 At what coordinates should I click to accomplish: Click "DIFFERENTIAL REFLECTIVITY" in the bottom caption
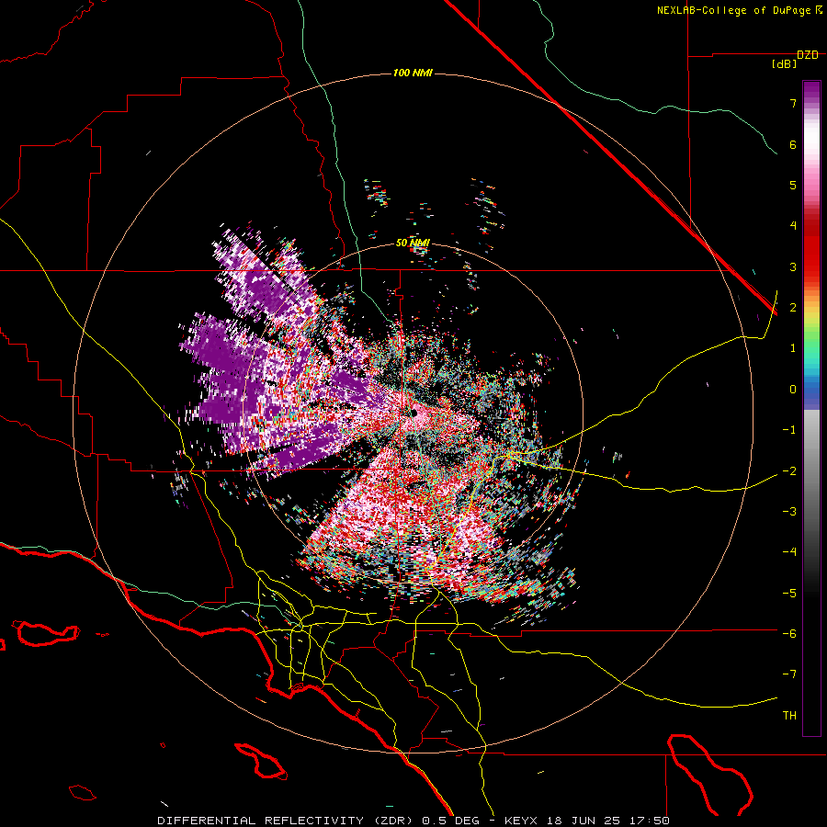(261, 821)
